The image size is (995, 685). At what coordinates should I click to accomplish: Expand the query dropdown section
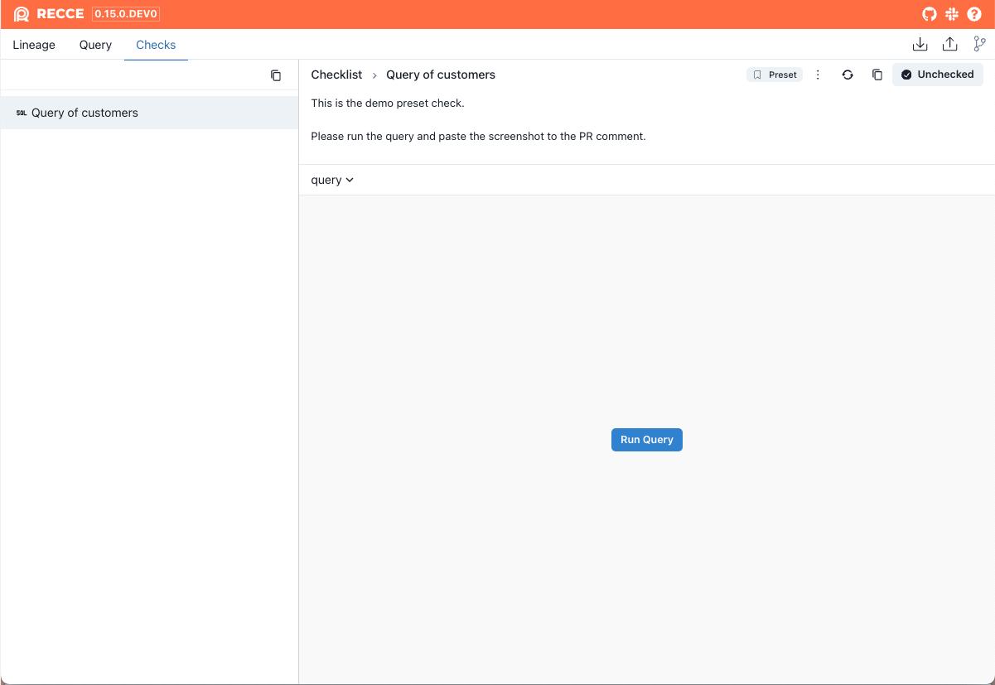(x=332, y=180)
